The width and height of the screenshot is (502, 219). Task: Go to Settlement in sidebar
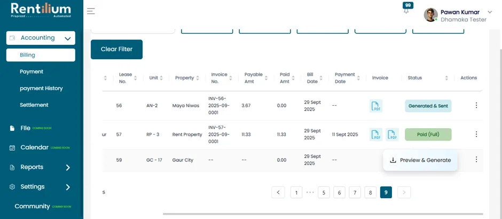pyautogui.click(x=34, y=105)
